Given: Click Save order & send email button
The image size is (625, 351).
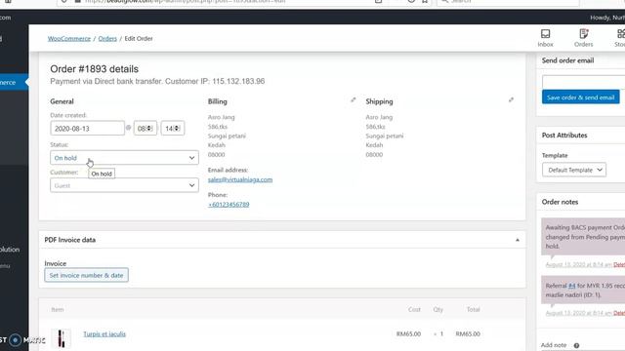Looking at the screenshot, I should (580, 97).
